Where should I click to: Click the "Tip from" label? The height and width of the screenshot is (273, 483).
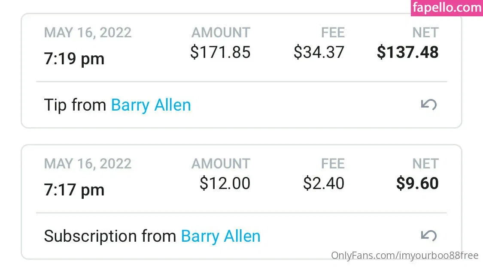(x=75, y=105)
